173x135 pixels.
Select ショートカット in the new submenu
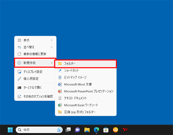click(x=86, y=70)
